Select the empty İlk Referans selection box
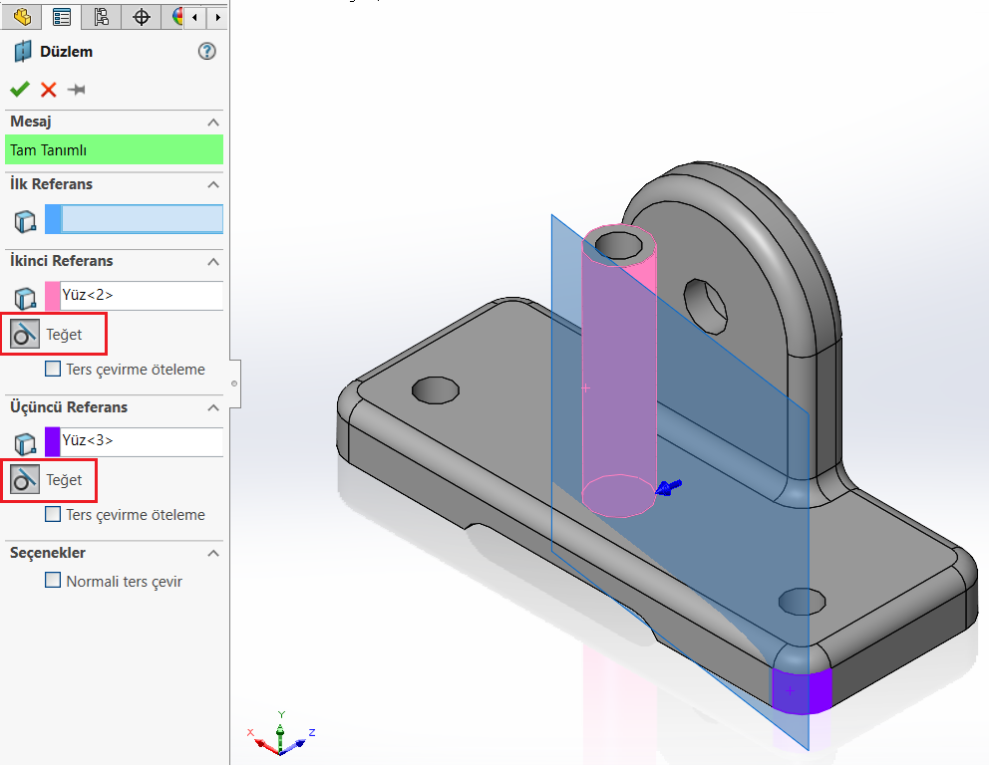This screenshot has height=765, width=989. point(142,220)
